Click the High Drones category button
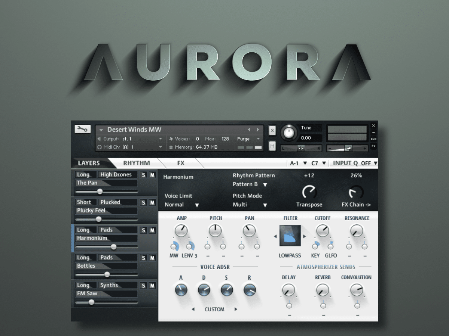449x336 pixels. pos(117,174)
